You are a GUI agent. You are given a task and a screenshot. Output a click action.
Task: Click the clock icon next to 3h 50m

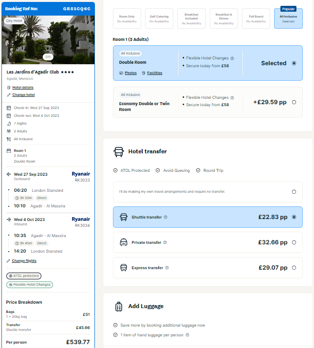pyautogui.click(x=17, y=198)
